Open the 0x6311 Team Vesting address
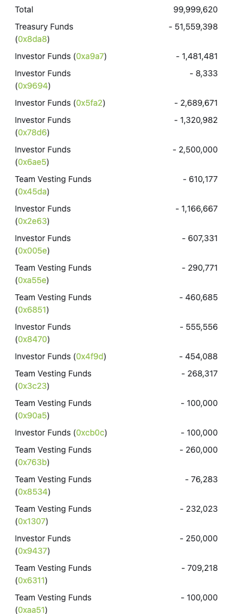Viewport: 232px width, 614px height. (32, 581)
